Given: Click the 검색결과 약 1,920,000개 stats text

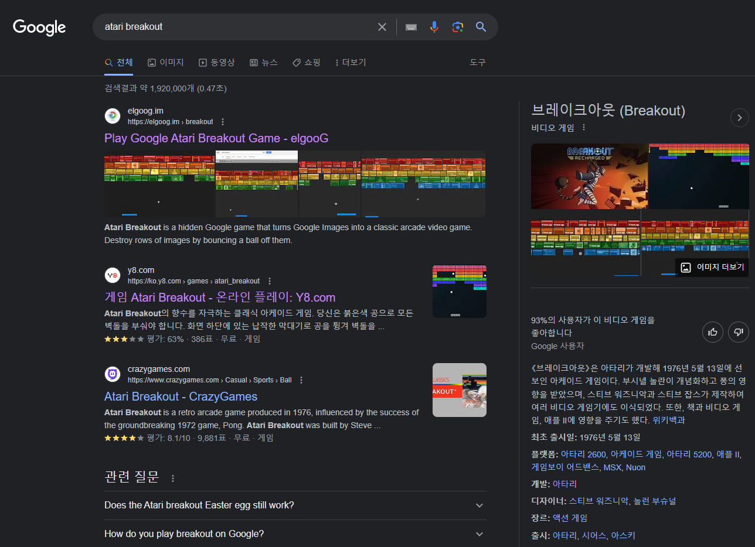Looking at the screenshot, I should [165, 88].
